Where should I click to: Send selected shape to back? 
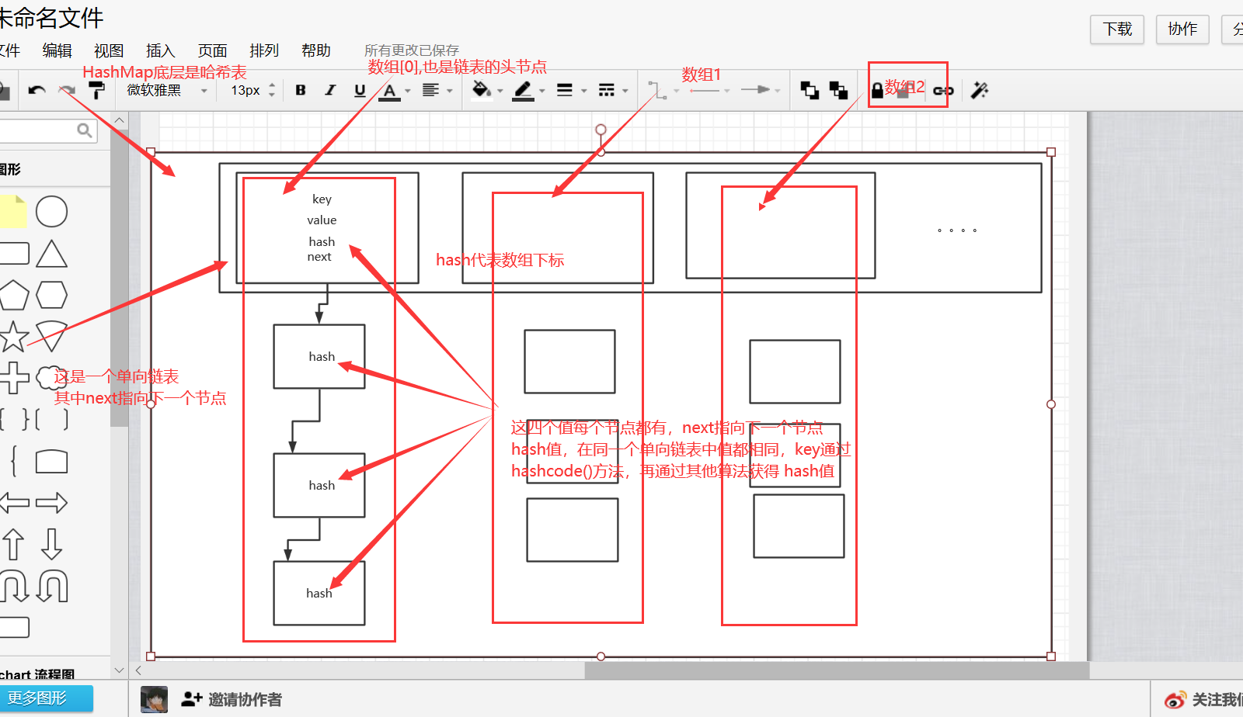coord(838,91)
